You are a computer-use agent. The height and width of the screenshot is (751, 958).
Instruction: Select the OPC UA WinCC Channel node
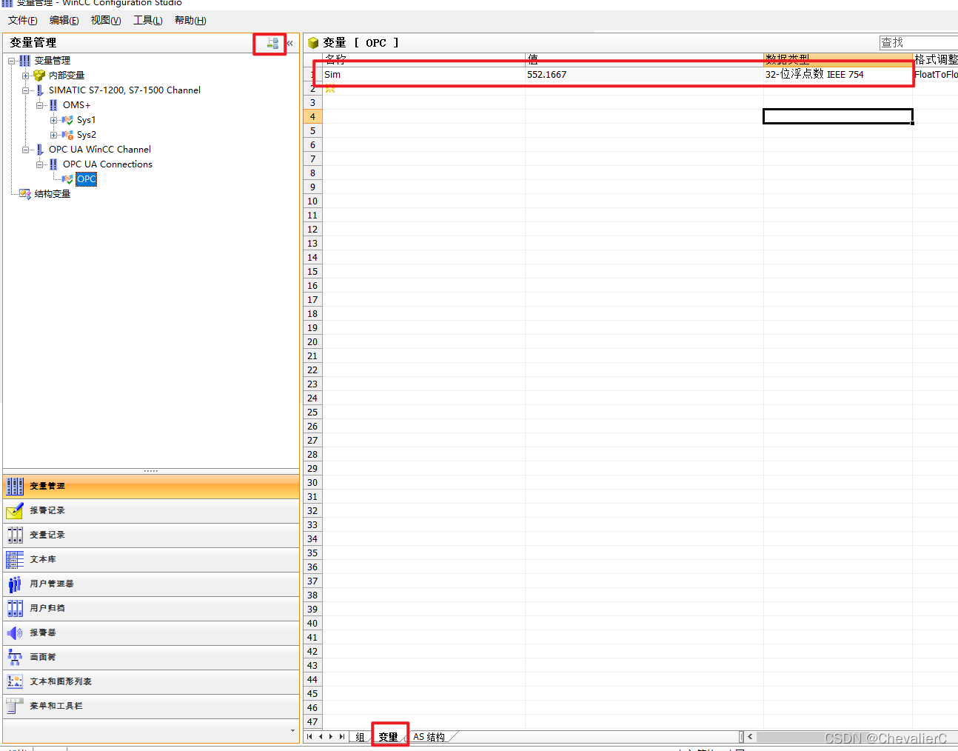coord(100,150)
